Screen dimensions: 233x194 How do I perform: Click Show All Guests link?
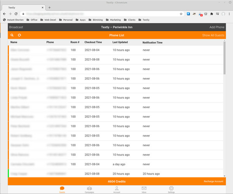click(x=213, y=35)
